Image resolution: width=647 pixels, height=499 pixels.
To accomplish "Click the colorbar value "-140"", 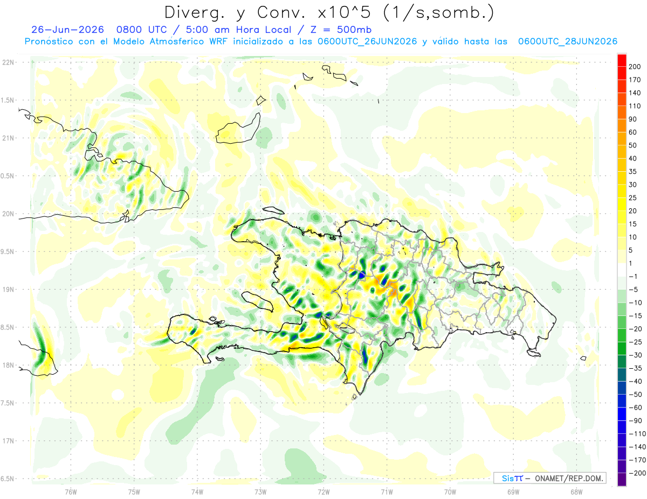I will (x=637, y=447).
